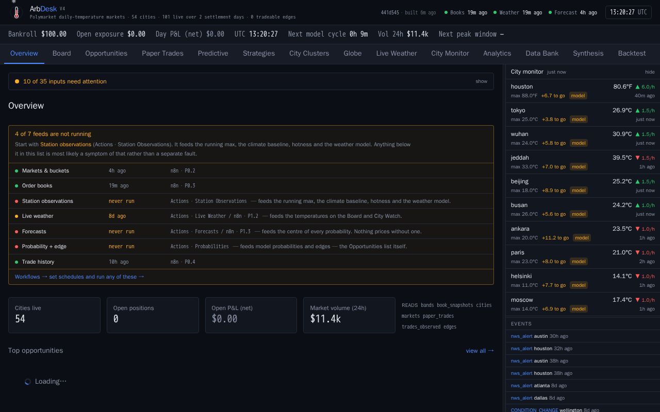The width and height of the screenshot is (660, 412).
Task: Click the green Forecast status dot
Action: [x=550, y=12]
